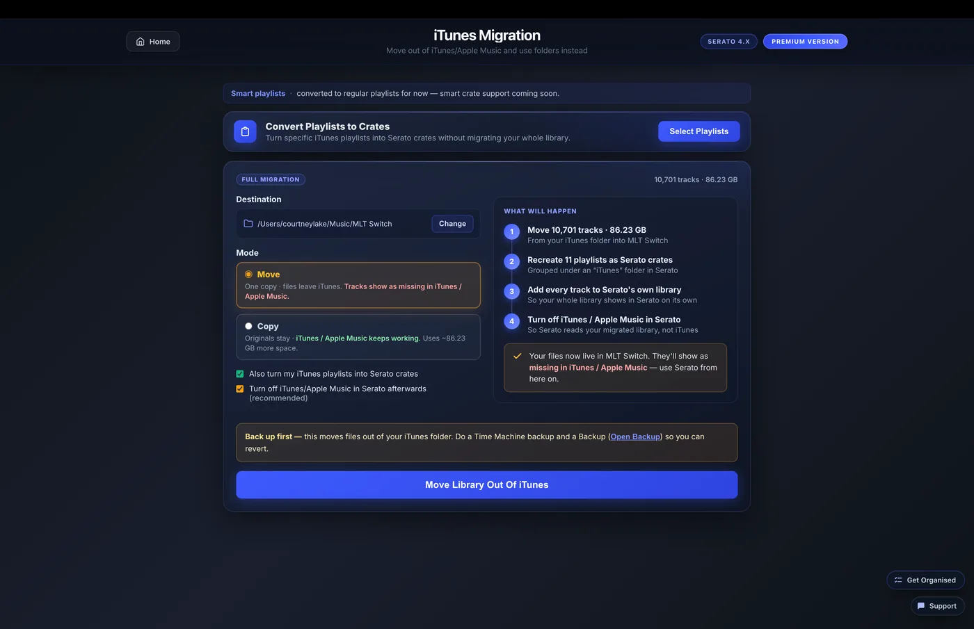Click the Select Playlists button
The width and height of the screenshot is (974, 629).
(x=699, y=131)
